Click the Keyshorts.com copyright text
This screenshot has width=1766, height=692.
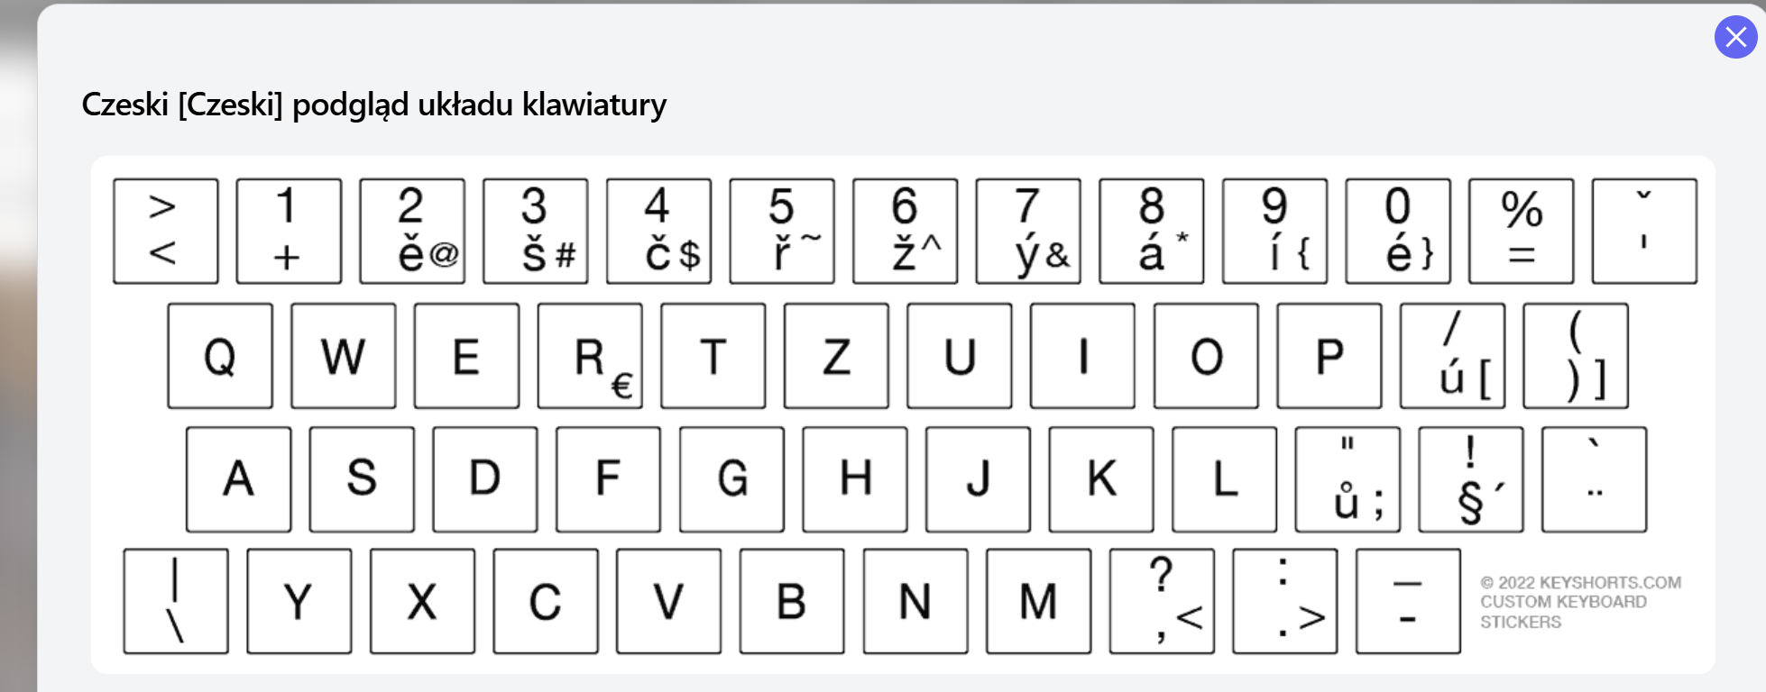(x=1580, y=602)
